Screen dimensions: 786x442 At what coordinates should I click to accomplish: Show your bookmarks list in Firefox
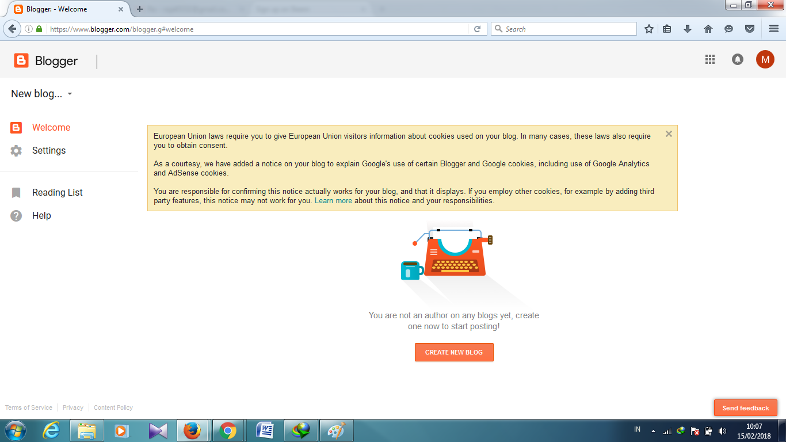tap(667, 29)
